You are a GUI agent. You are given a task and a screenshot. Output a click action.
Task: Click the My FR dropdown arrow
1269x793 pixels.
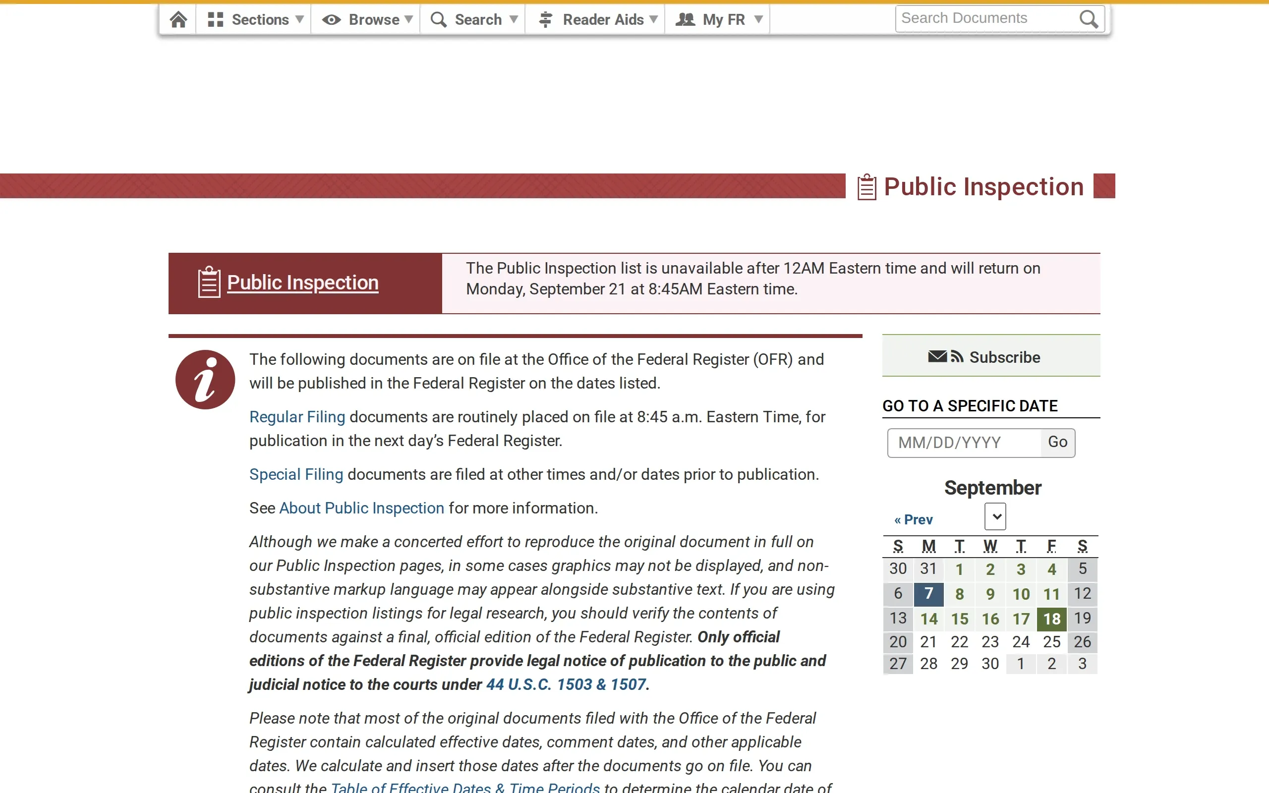pyautogui.click(x=758, y=19)
